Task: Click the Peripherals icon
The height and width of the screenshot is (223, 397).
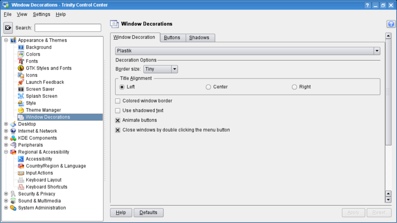Action: click(x=13, y=145)
